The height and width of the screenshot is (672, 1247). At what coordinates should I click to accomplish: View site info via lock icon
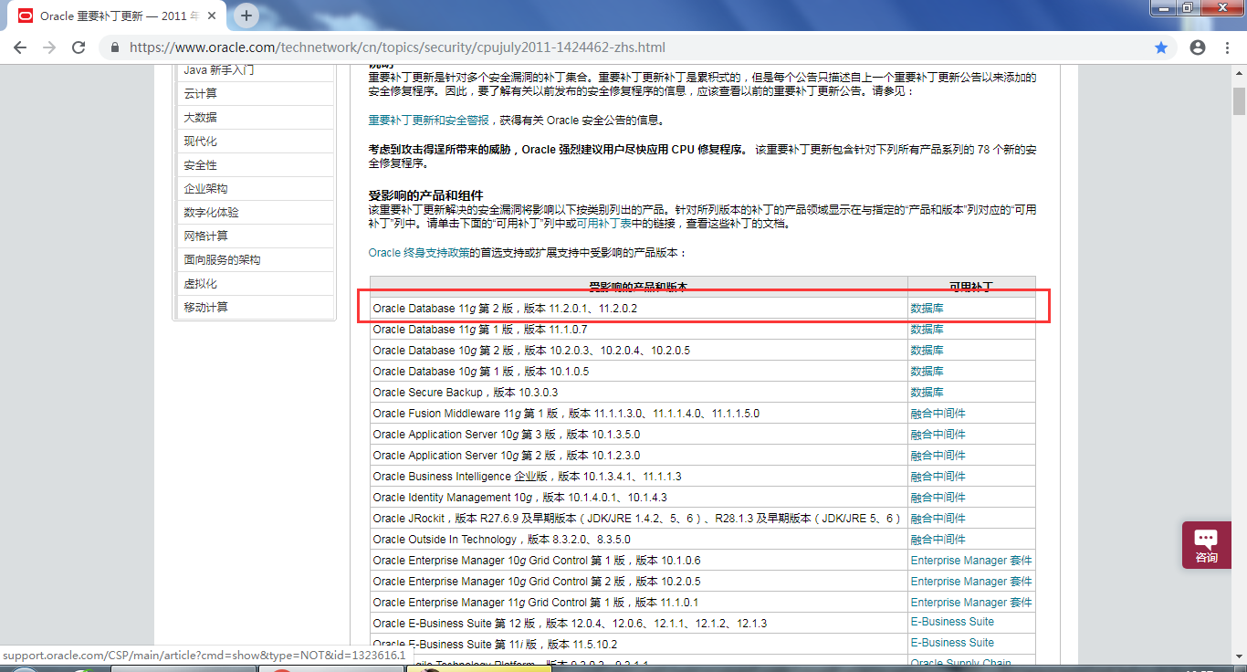click(x=115, y=47)
